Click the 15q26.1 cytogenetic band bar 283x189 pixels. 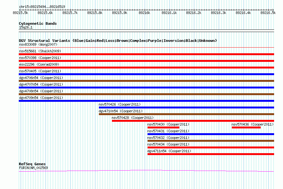click(x=146, y=31)
